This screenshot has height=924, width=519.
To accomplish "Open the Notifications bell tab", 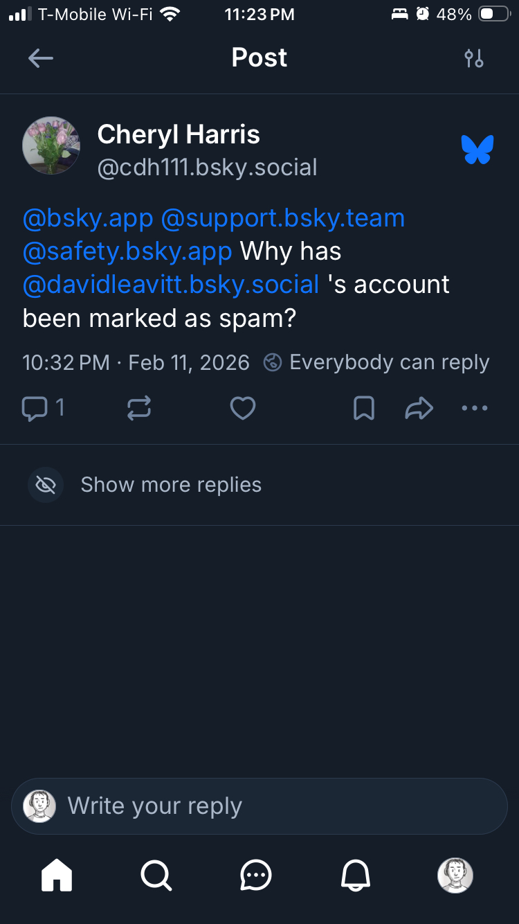I will click(356, 876).
